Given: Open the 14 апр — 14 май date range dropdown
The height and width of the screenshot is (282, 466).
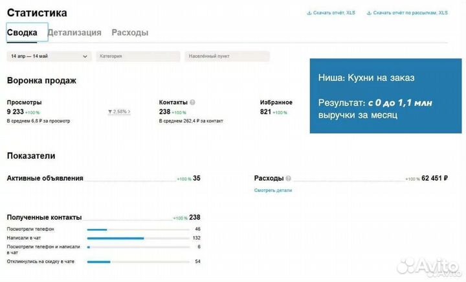Looking at the screenshot, I should [x=49, y=56].
